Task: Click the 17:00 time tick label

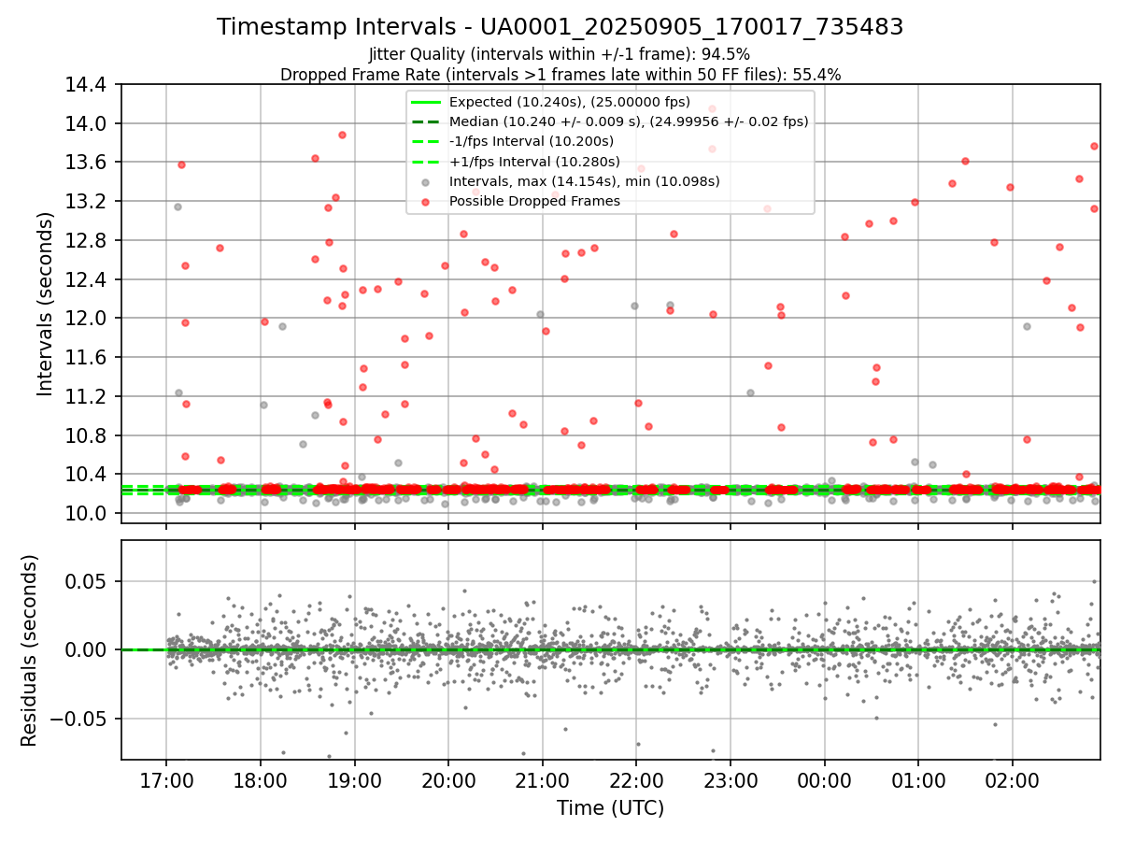Action: click(166, 779)
